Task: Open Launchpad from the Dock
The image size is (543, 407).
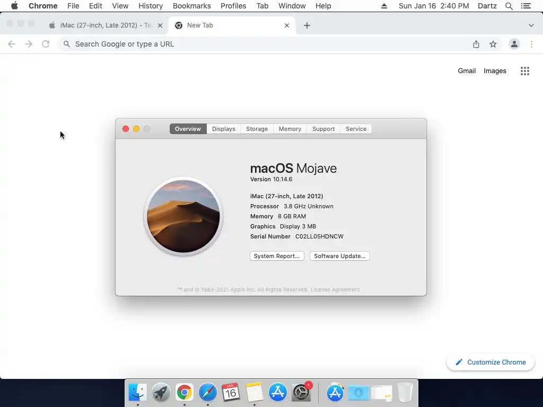Action: click(x=161, y=393)
